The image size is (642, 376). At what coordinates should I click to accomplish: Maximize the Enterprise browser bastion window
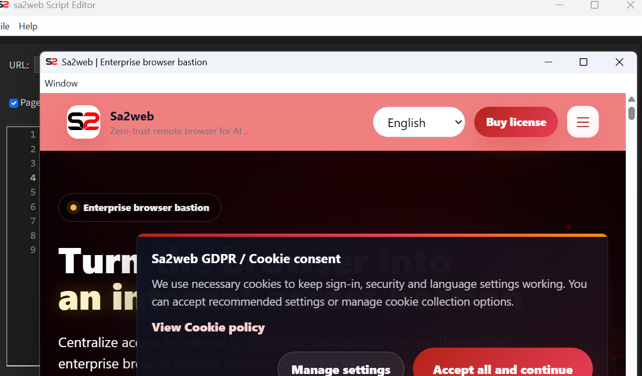[583, 62]
